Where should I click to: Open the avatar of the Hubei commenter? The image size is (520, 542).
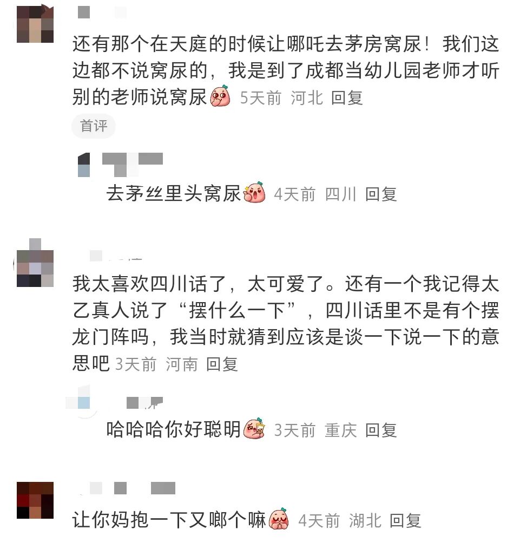[x=35, y=500]
